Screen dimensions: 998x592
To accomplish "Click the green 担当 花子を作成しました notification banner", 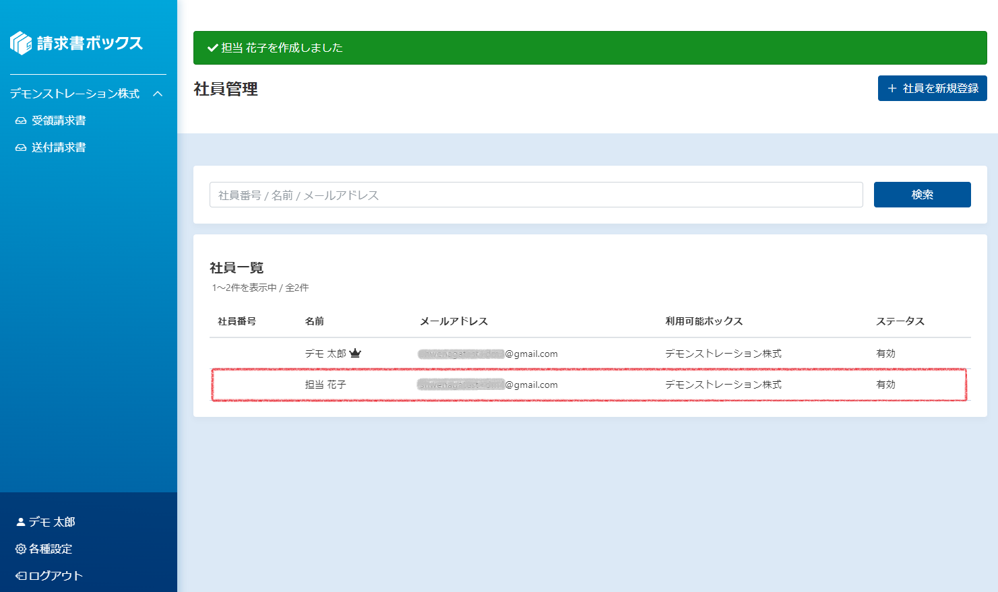I will coord(590,48).
